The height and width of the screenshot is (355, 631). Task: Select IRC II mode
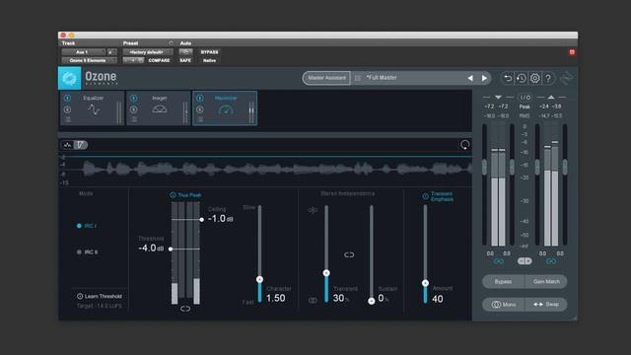point(87,252)
